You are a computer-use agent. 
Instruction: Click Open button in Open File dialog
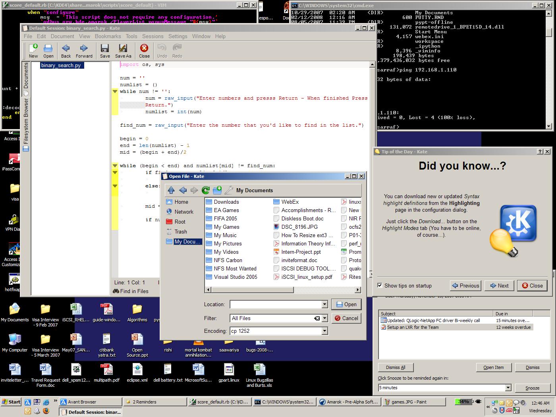346,304
